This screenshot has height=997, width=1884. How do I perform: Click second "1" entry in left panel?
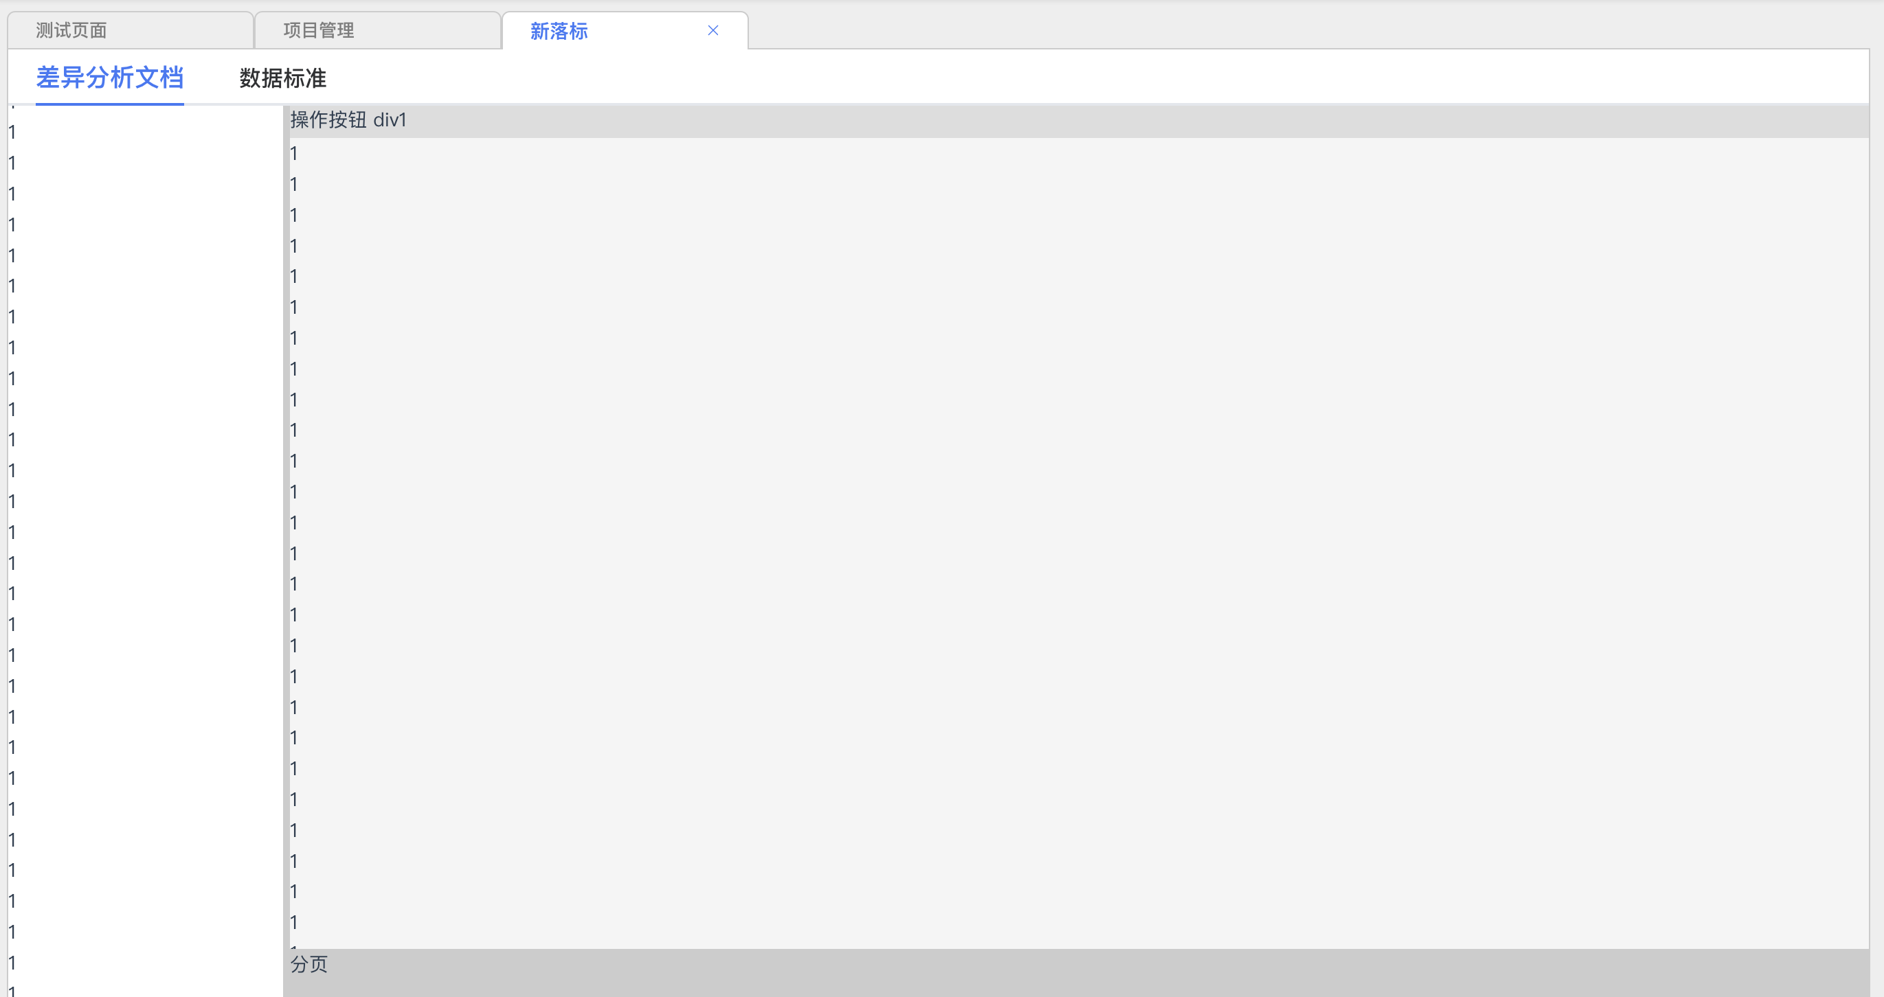pyautogui.click(x=12, y=163)
